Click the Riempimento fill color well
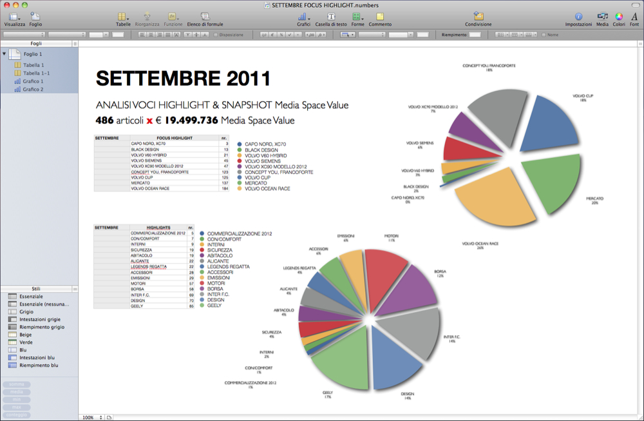The height and width of the screenshot is (421, 644). [x=475, y=35]
